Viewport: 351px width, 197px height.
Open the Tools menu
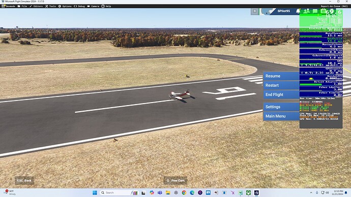[50, 6]
